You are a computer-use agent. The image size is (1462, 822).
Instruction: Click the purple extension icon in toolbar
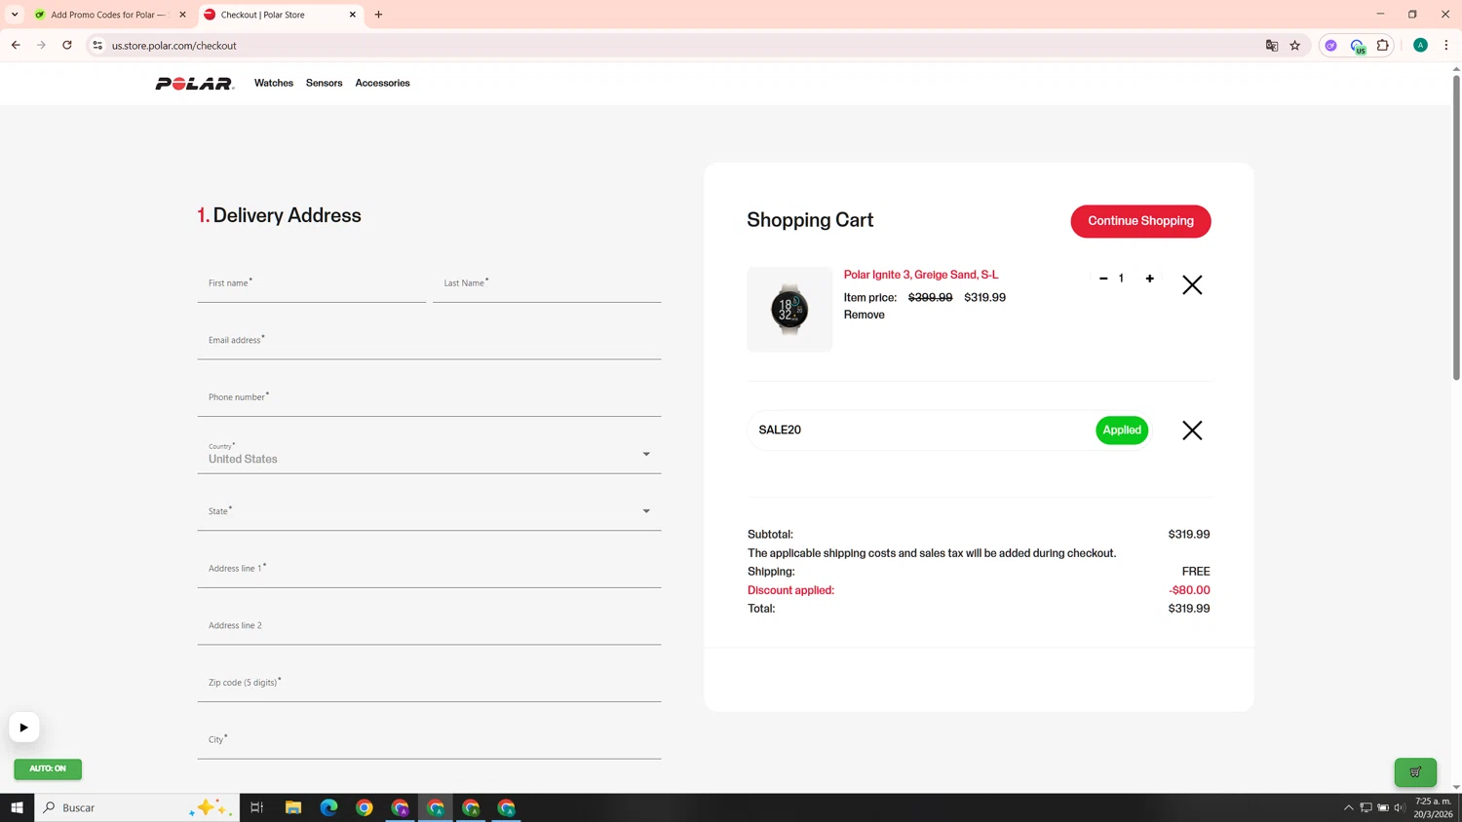pyautogui.click(x=1331, y=46)
